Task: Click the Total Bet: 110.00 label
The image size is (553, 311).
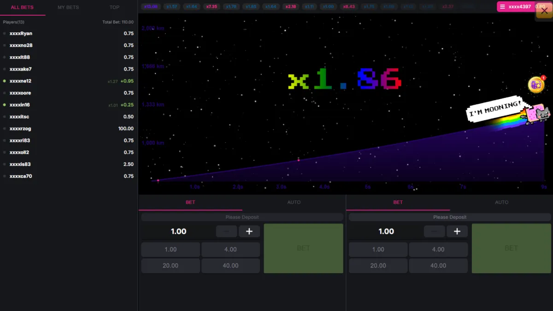Action: click(x=118, y=22)
